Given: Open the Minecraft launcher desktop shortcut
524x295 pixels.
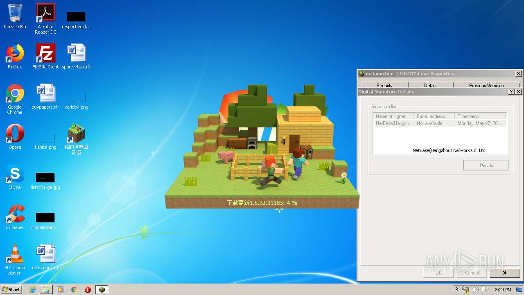Looking at the screenshot, I should pos(76,139).
